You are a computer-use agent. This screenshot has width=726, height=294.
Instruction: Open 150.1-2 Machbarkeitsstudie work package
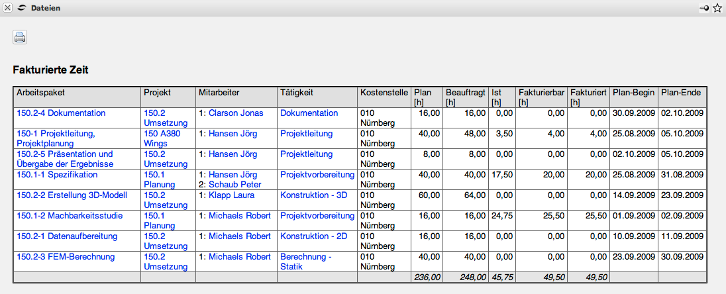pos(64,216)
